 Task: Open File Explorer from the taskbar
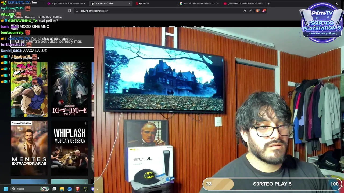[x=62, y=189]
